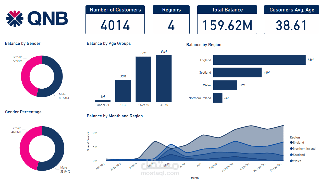The height and width of the screenshot is (180, 320).
Task: Click the 3M data label
Action: [x=103, y=96]
